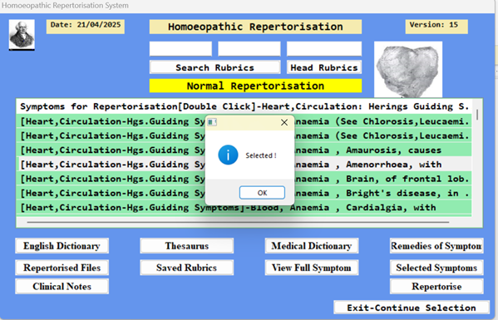Click the Date: 21/04/2025 label
The width and height of the screenshot is (498, 320).
(x=86, y=27)
